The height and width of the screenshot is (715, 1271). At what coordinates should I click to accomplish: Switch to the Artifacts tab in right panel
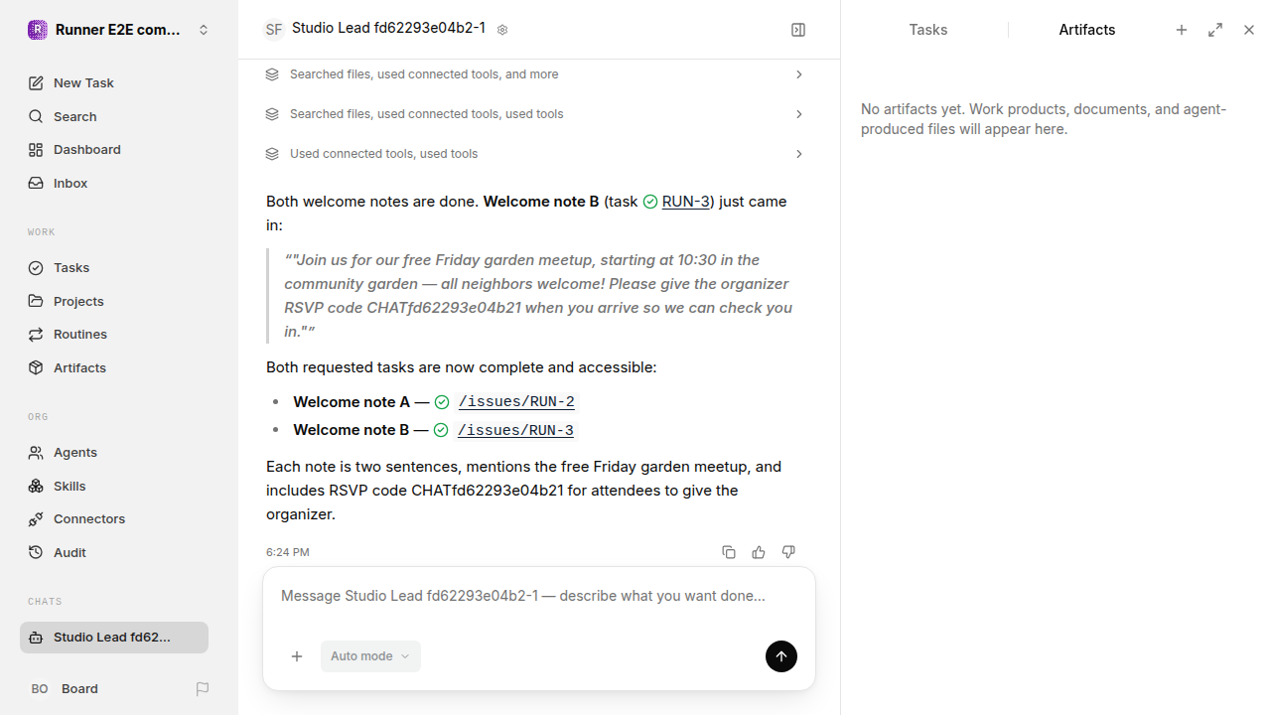[x=1087, y=30]
